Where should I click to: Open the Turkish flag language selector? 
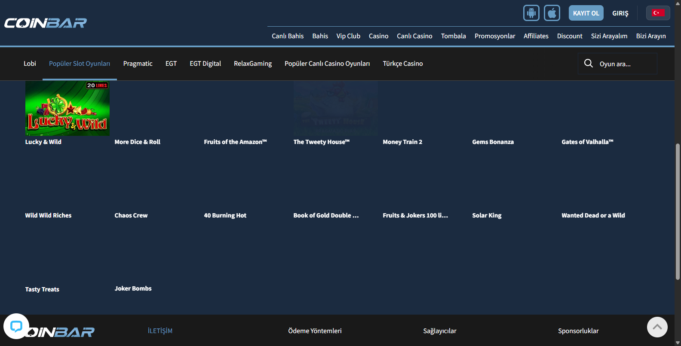tap(658, 13)
